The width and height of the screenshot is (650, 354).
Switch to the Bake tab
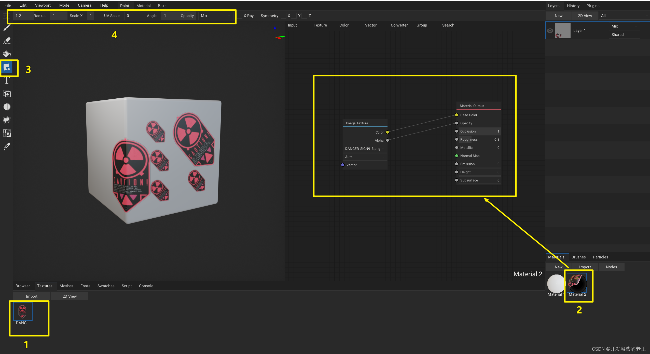(162, 6)
